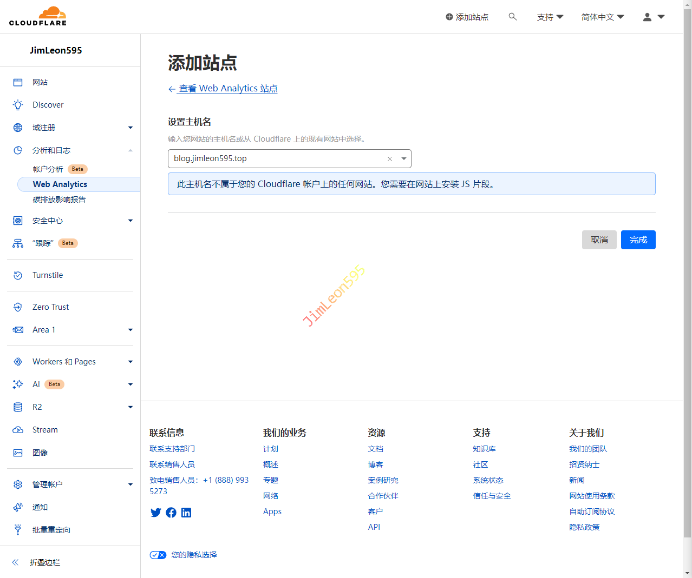Click the hostname input field
The image size is (692, 578).
point(276,159)
